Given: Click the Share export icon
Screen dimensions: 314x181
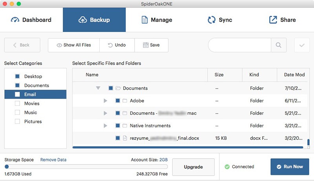Looking at the screenshot, I should (x=273, y=20).
